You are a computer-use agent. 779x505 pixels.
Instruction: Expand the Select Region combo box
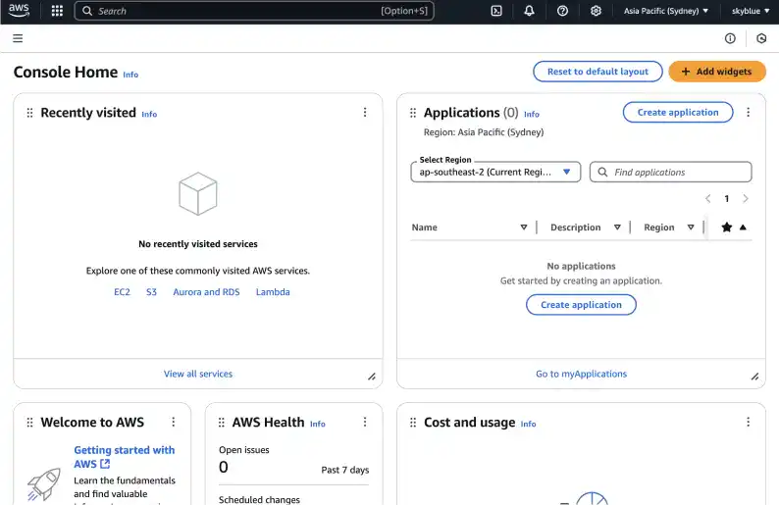(495, 172)
